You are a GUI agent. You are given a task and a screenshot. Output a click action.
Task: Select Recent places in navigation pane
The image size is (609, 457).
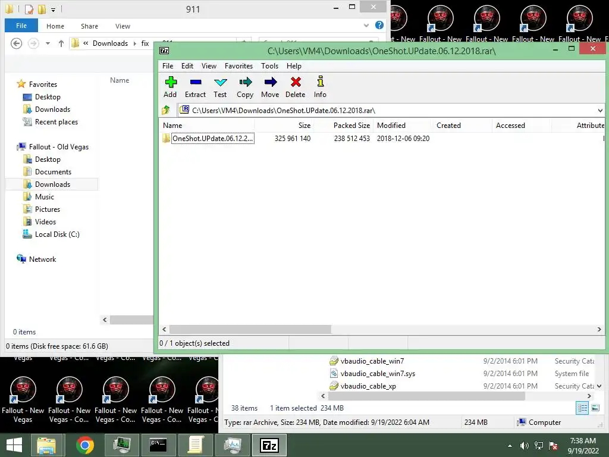click(x=56, y=121)
